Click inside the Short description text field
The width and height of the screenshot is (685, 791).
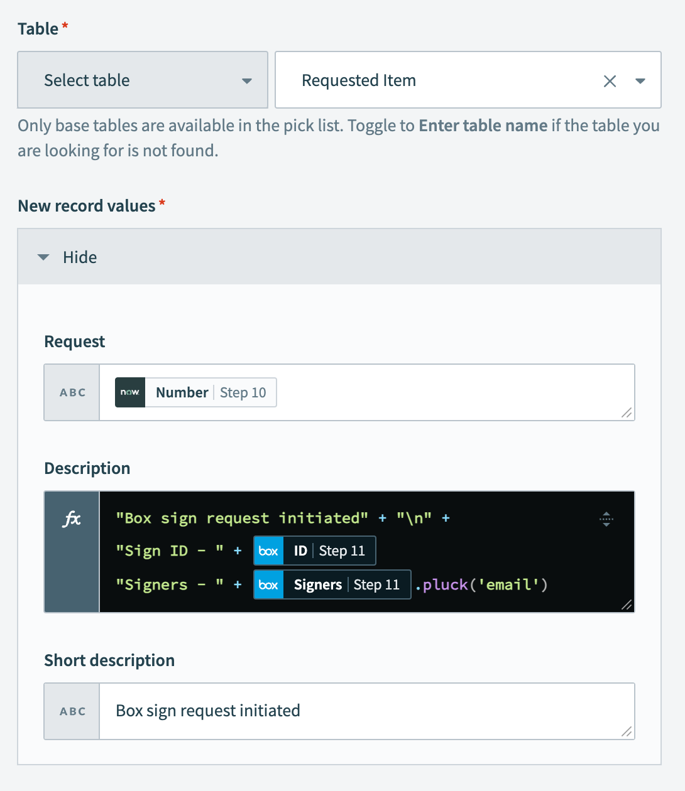point(364,711)
